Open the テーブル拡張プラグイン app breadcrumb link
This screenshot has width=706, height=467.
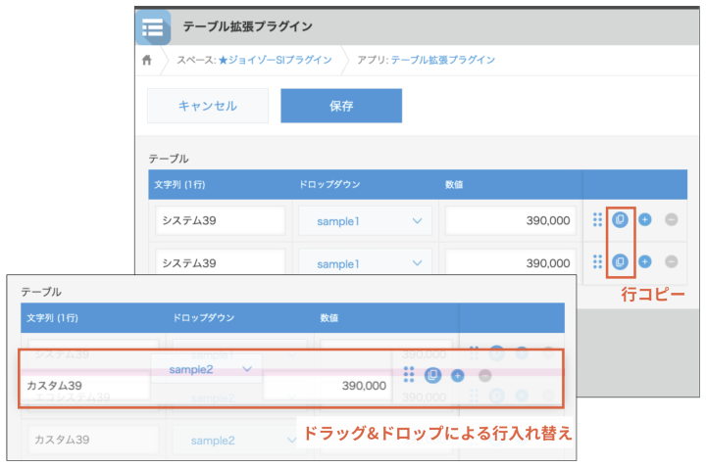point(442,61)
